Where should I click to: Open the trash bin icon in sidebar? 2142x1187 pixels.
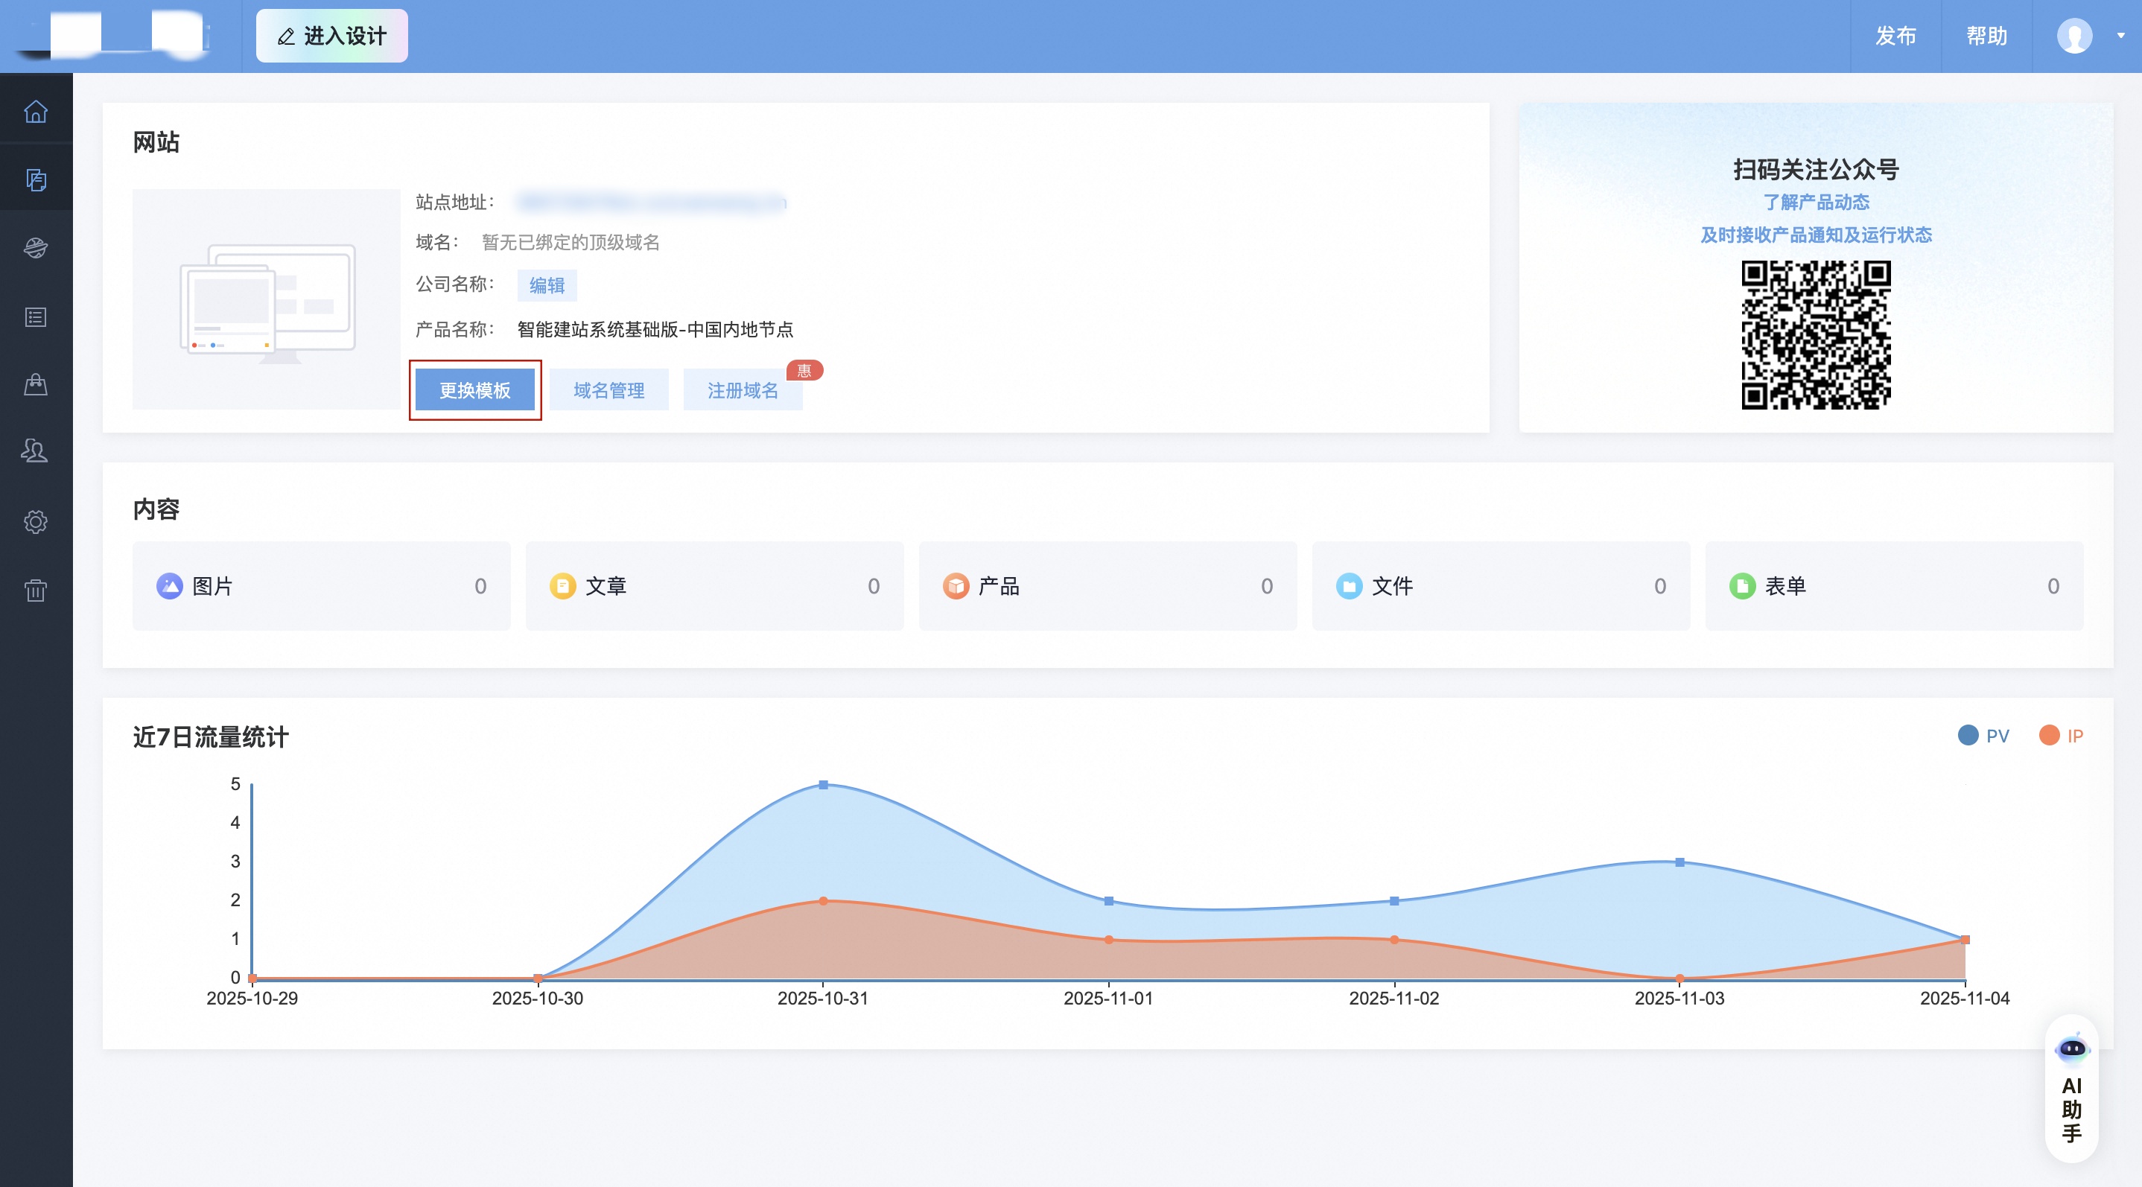coord(36,591)
